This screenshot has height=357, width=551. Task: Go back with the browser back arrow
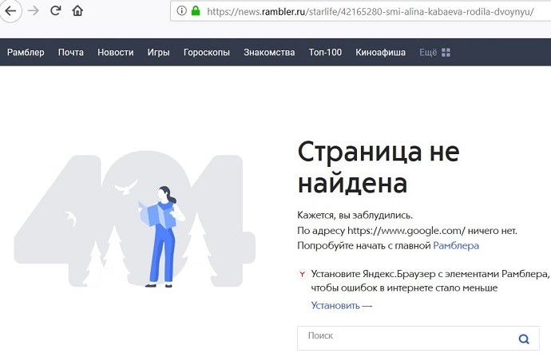(x=10, y=11)
